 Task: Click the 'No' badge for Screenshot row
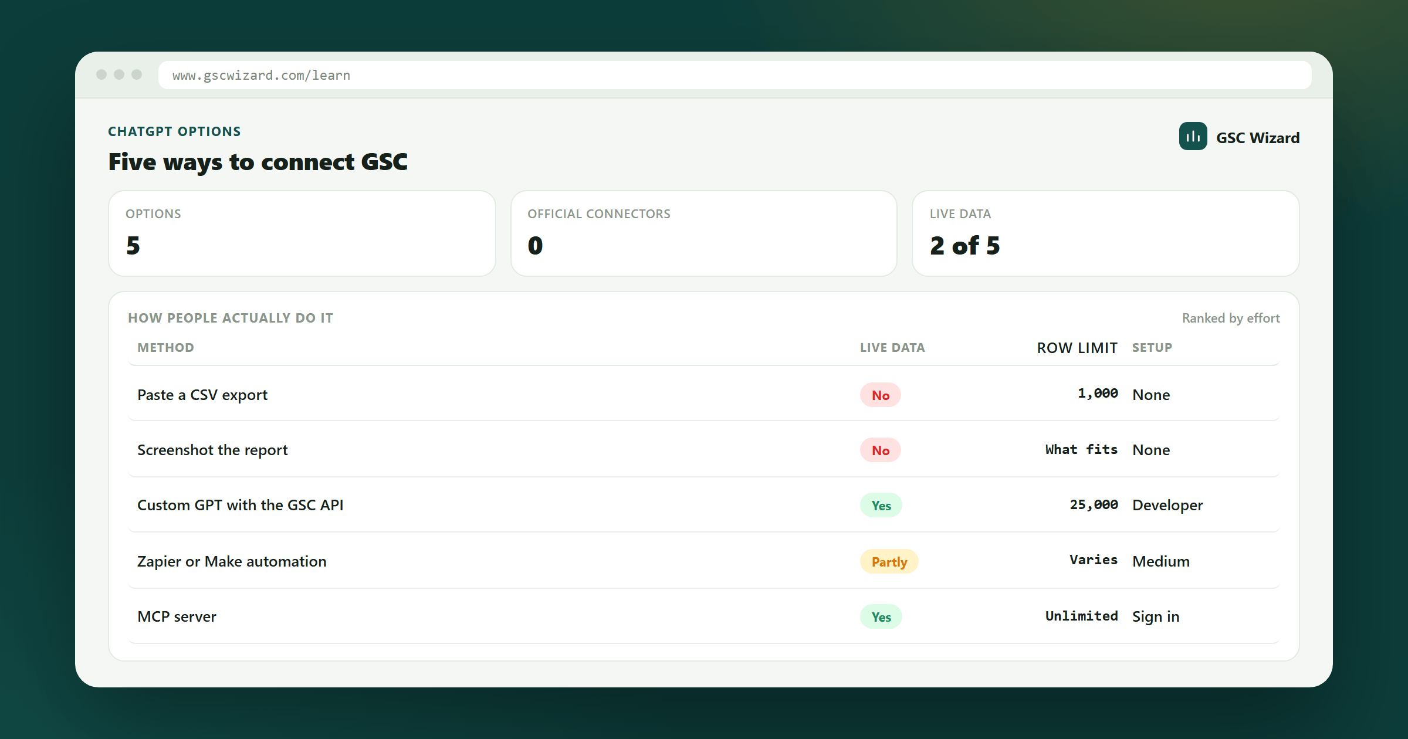[881, 450]
